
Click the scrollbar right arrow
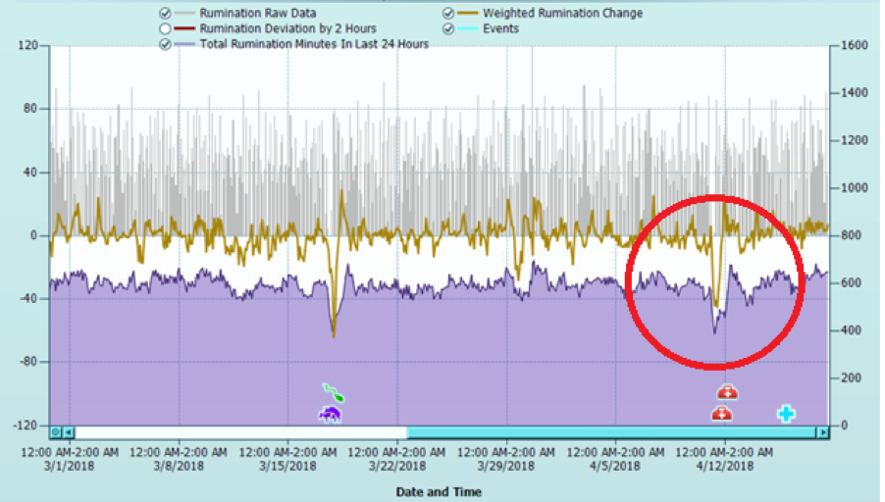click(822, 432)
